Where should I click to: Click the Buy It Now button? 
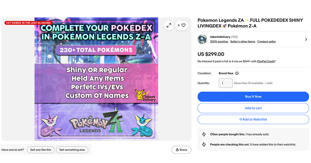pos(253,97)
